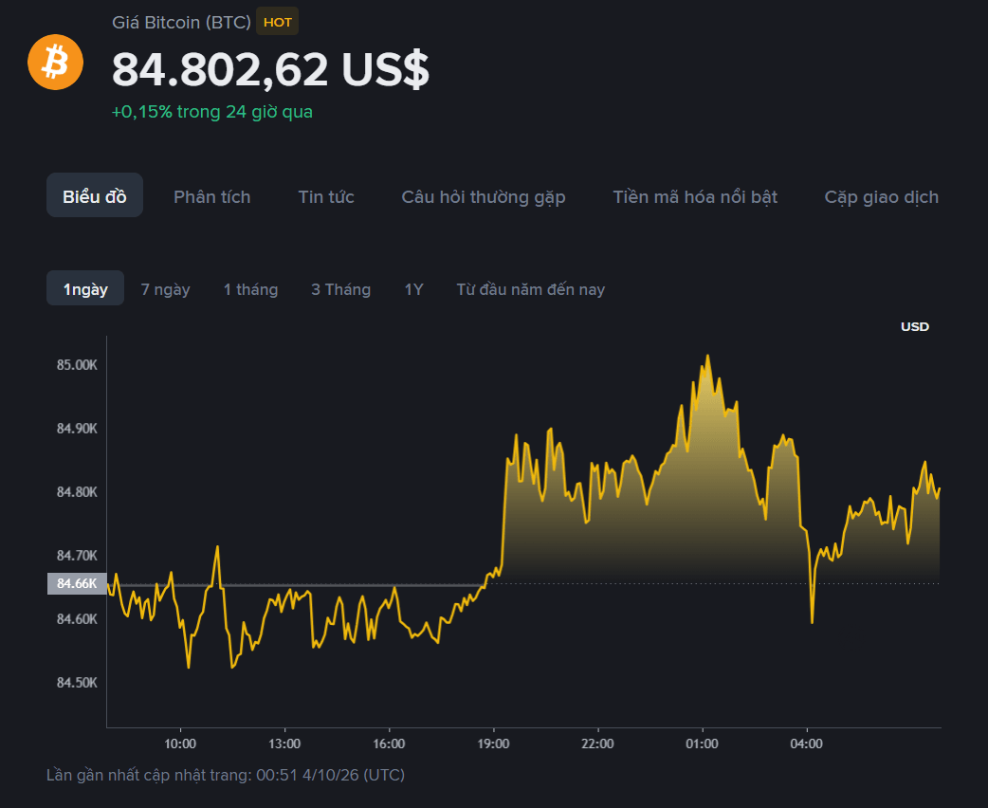The width and height of the screenshot is (988, 808).
Task: Click the 16:00 time axis label
Action: click(x=389, y=744)
